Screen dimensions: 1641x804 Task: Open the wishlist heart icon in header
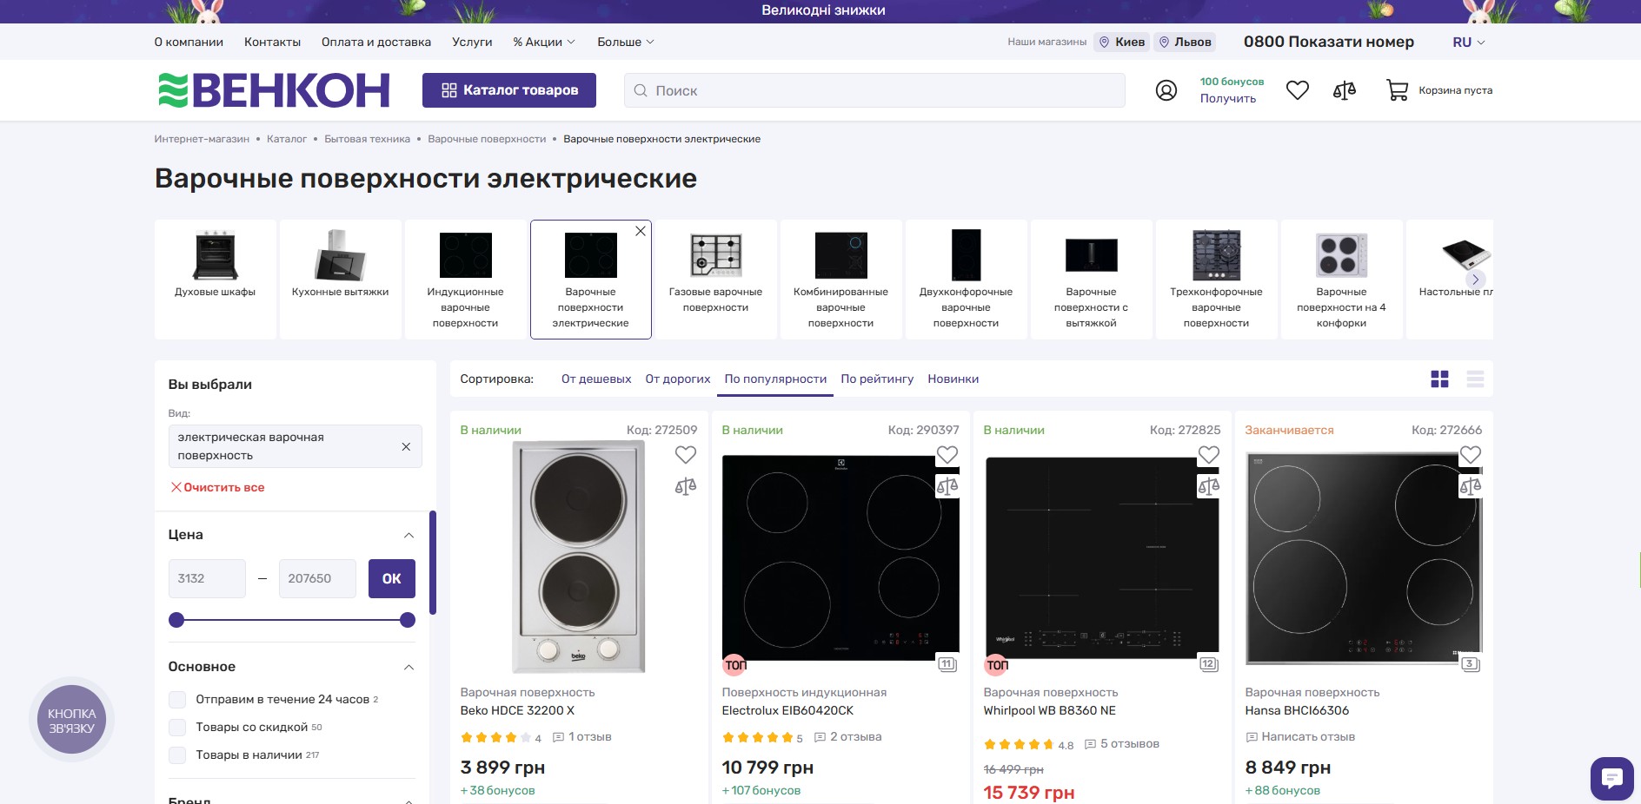point(1297,90)
